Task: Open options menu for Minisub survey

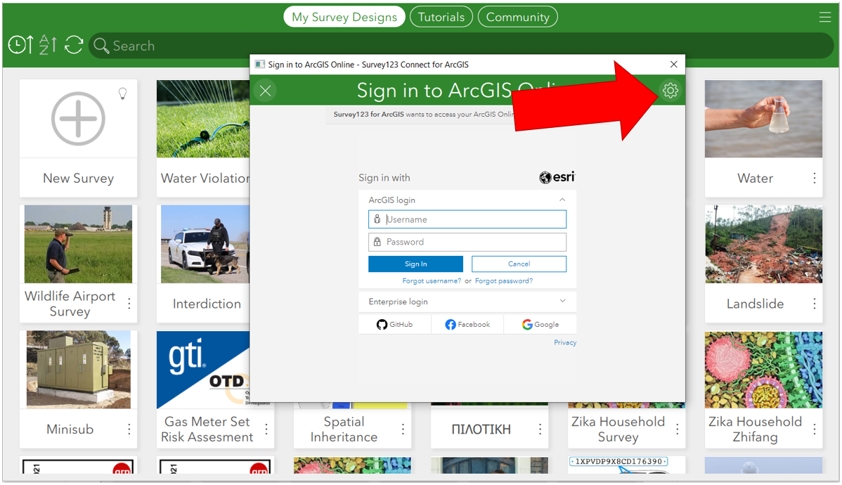Action: pos(129,429)
